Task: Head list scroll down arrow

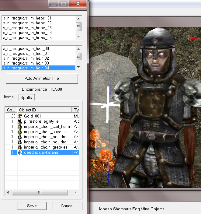Action: (x=78, y=37)
